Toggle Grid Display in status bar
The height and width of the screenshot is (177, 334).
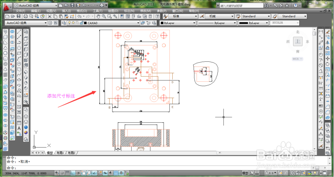67,173
